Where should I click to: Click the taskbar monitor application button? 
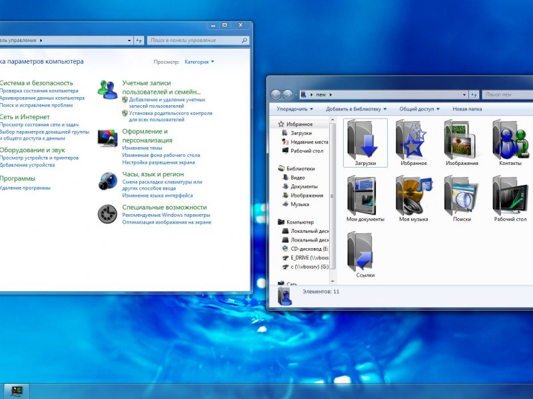[x=16, y=391]
